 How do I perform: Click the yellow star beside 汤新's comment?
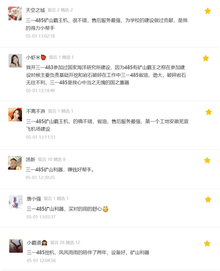pyautogui.click(x=207, y=160)
